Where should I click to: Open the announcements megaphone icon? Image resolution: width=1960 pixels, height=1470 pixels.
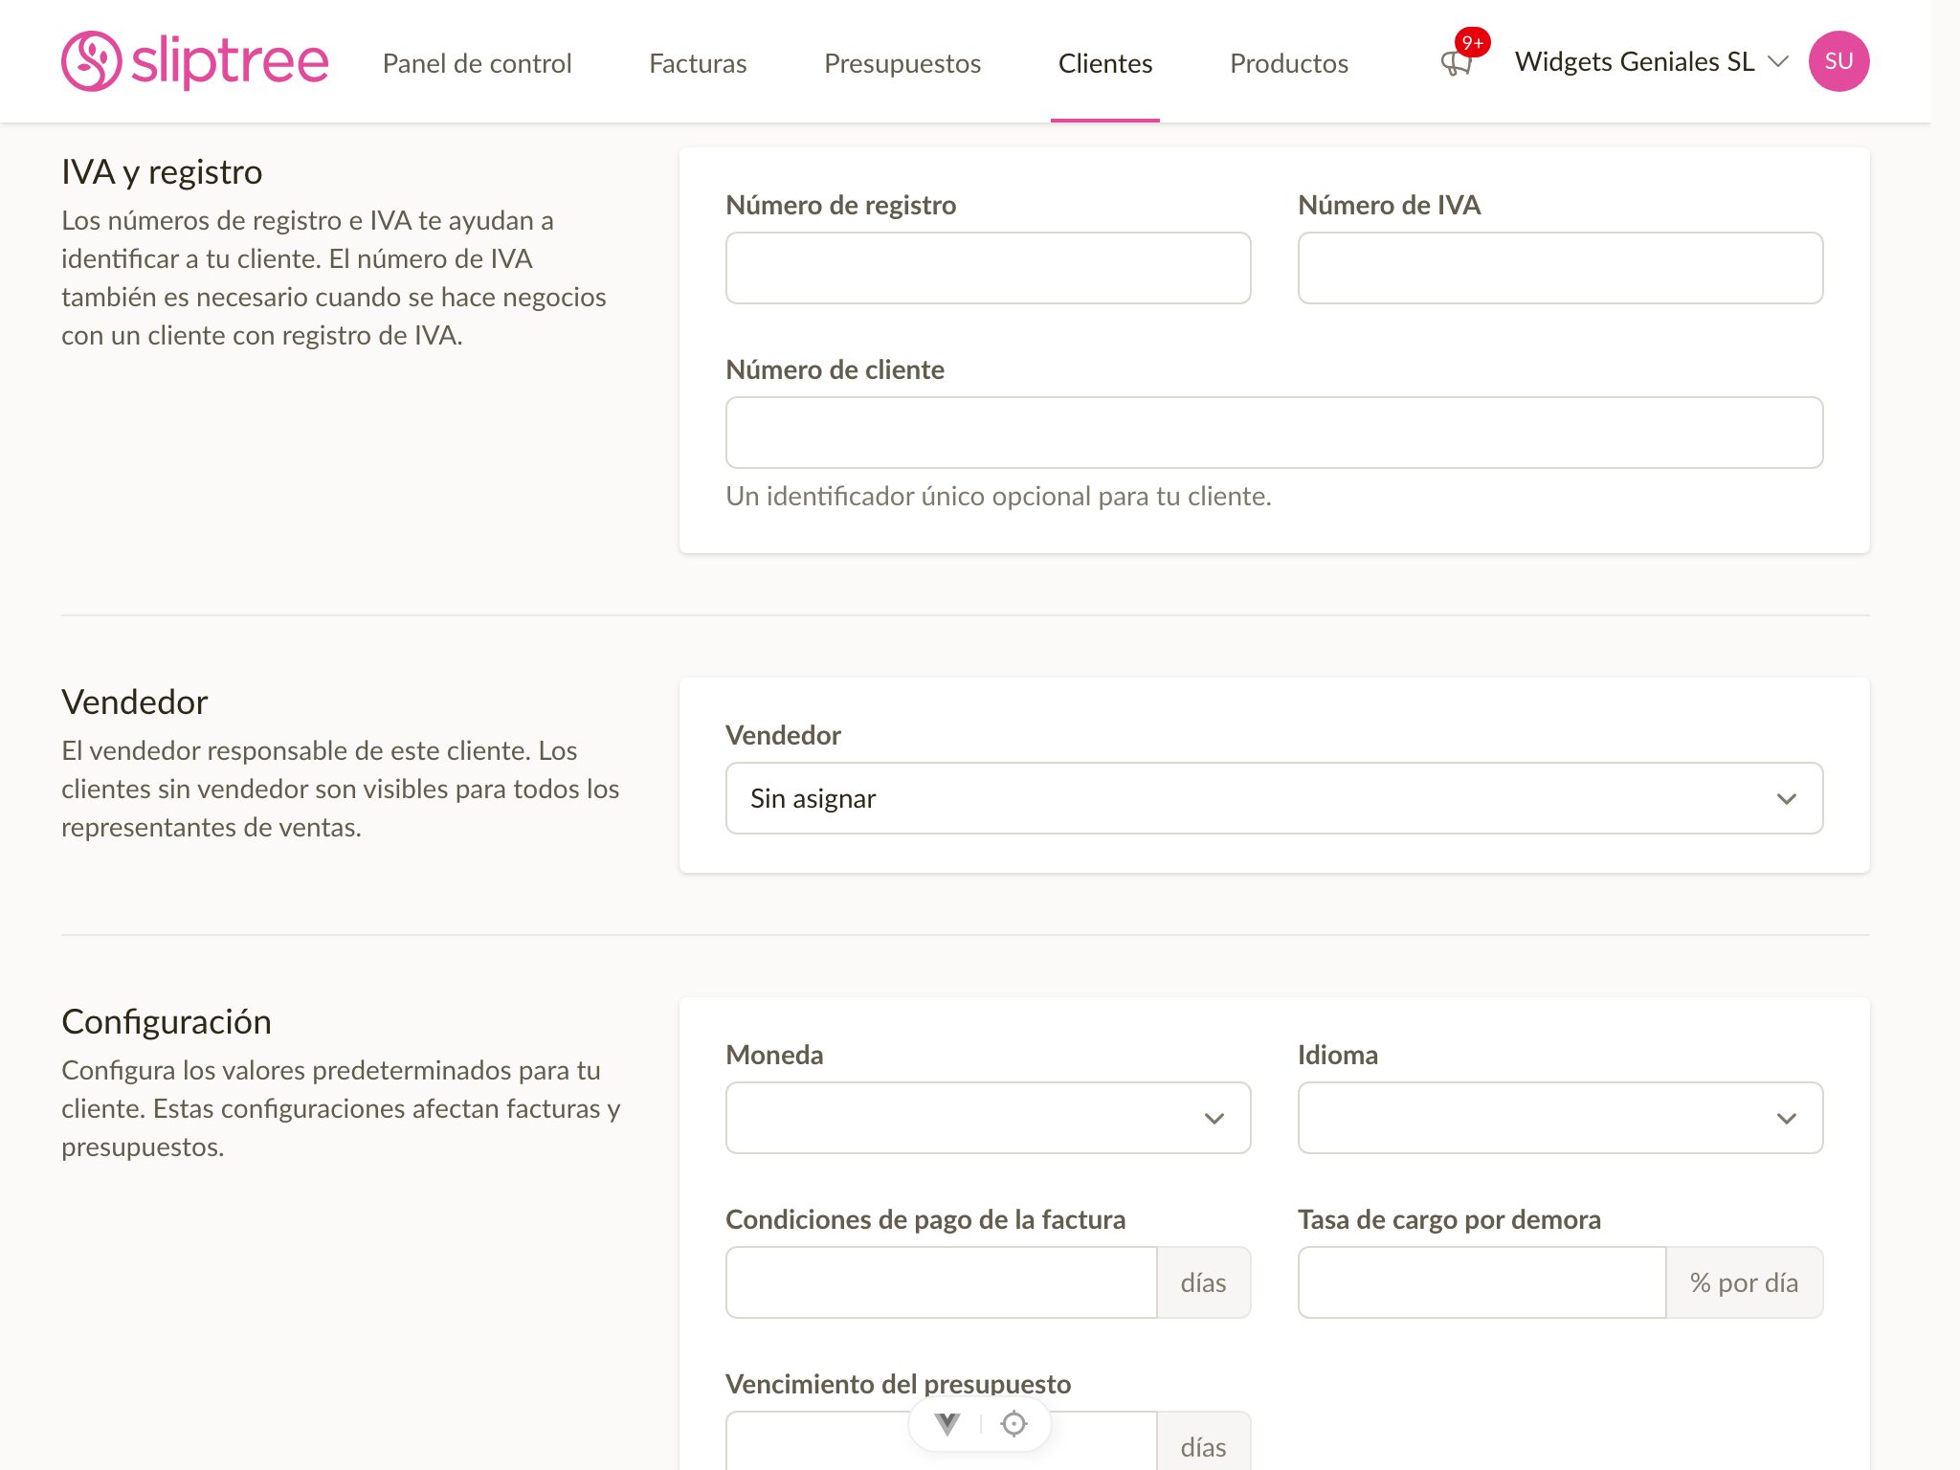(1456, 64)
